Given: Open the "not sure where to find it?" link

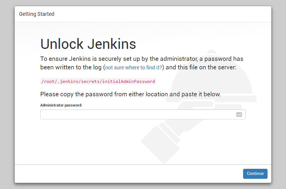Looking at the screenshot, I should tap(134, 68).
